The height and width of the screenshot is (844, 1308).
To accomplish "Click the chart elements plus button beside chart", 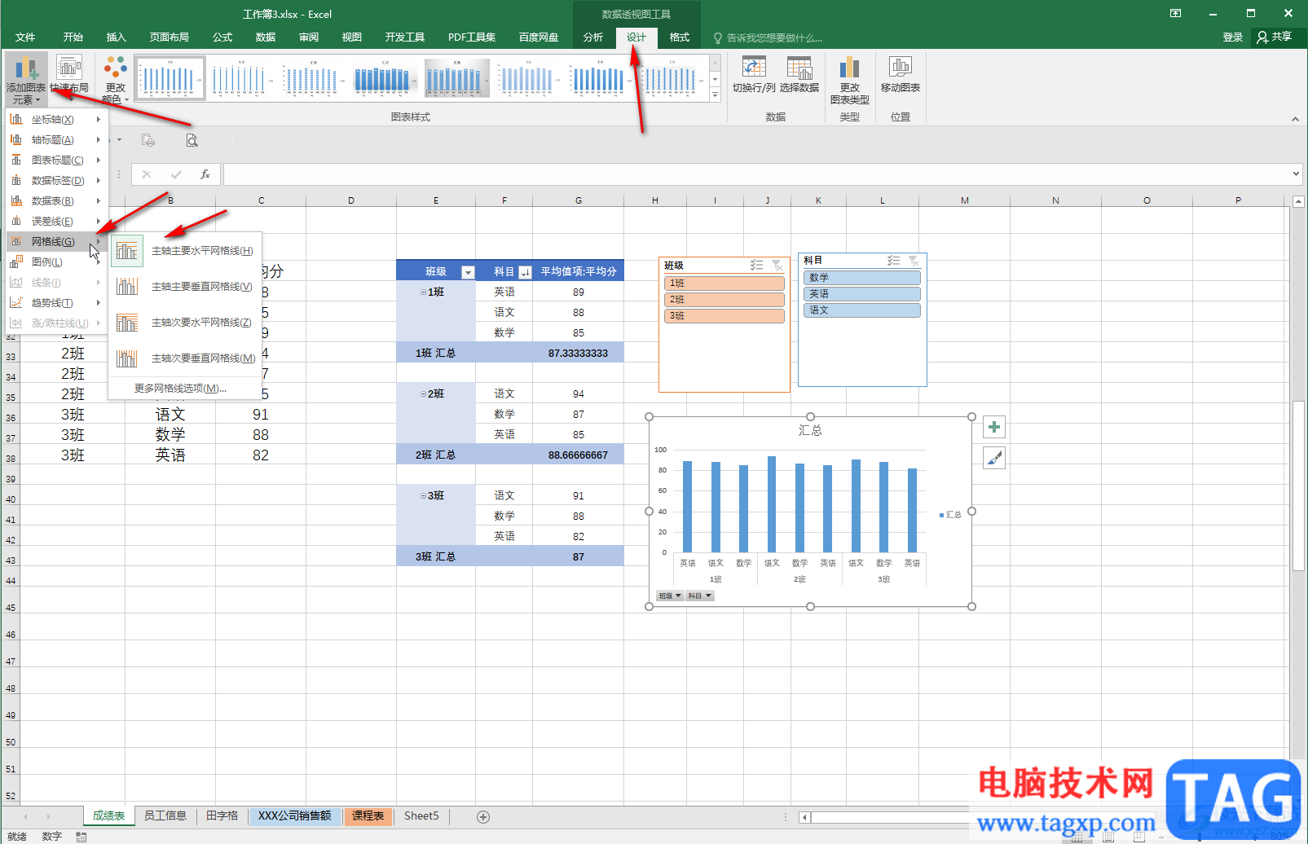I will pyautogui.click(x=994, y=427).
